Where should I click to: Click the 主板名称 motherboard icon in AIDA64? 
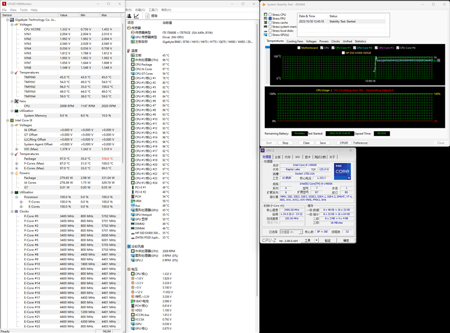click(133, 42)
